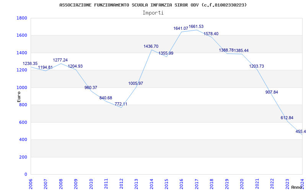Select the 907.84 data label

272,92
